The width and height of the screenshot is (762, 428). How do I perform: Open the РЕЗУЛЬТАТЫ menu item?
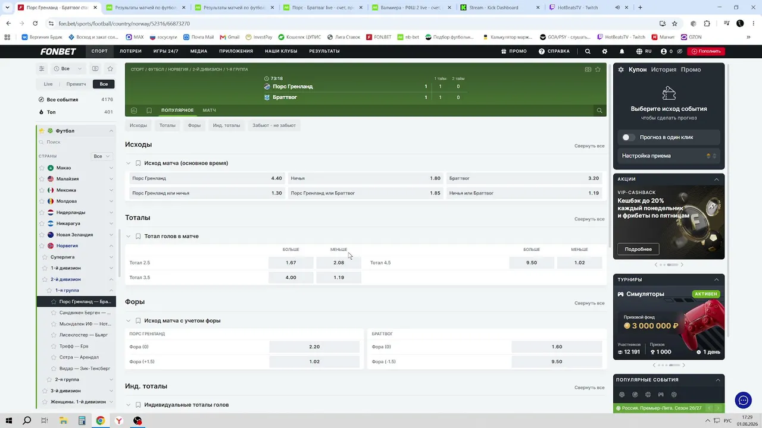[x=324, y=51]
